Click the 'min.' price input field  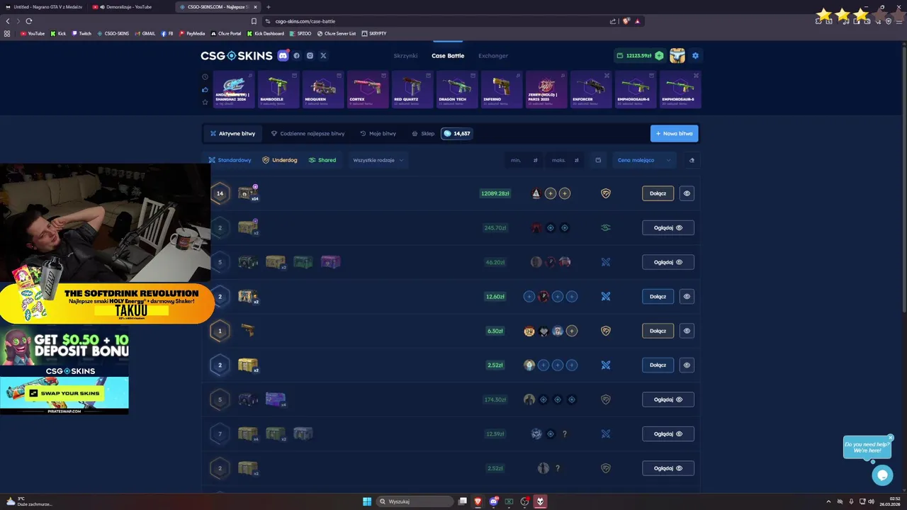pyautogui.click(x=523, y=160)
